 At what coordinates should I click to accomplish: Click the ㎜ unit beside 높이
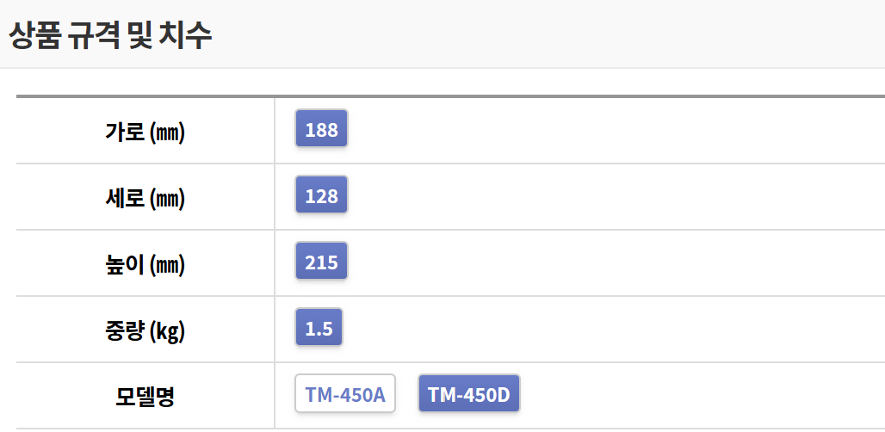[167, 265]
